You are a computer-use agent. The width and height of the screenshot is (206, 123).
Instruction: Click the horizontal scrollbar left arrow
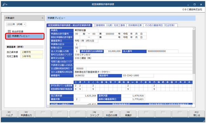coord(48,106)
